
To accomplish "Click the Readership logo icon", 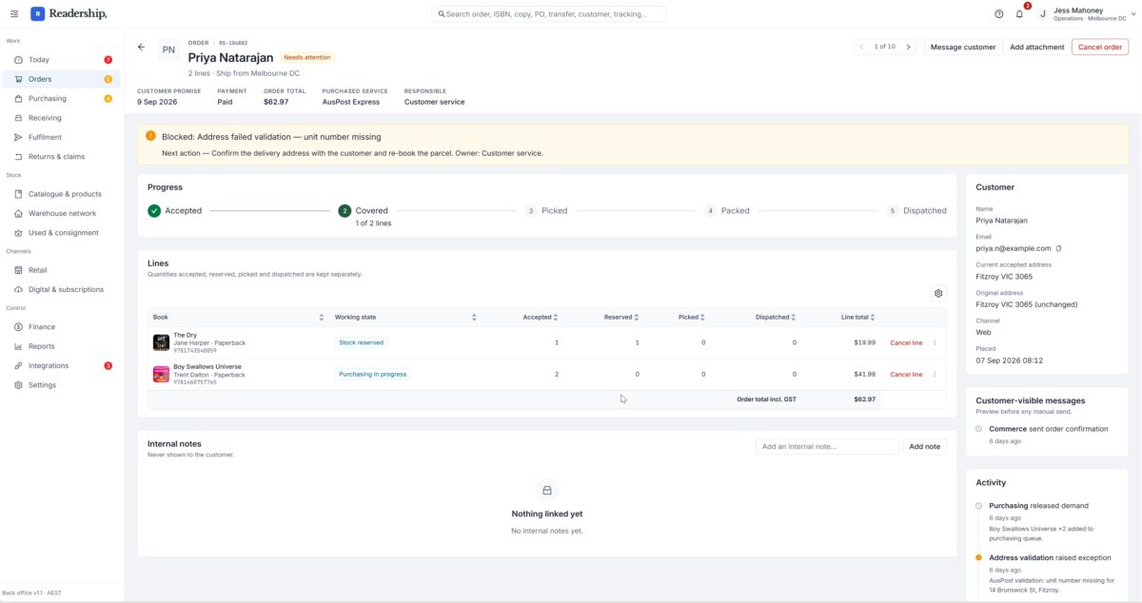I will click(37, 14).
